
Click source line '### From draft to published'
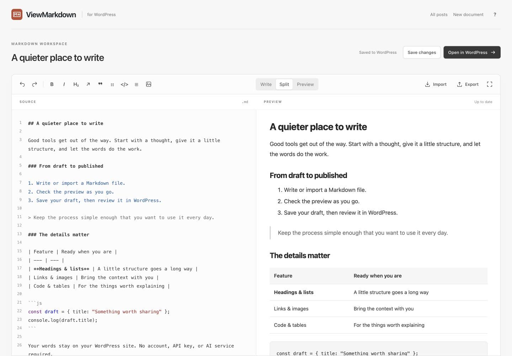[65, 166]
